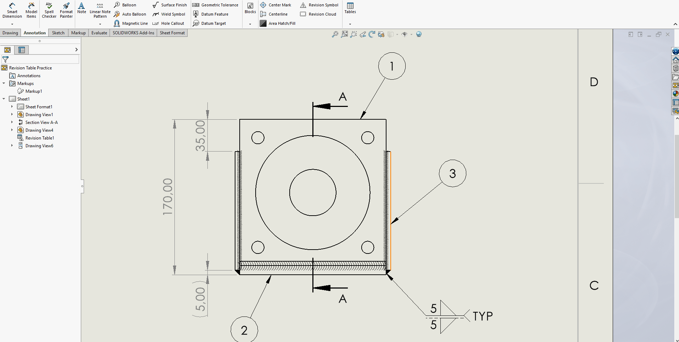Switch to the Sketch tab

click(58, 33)
